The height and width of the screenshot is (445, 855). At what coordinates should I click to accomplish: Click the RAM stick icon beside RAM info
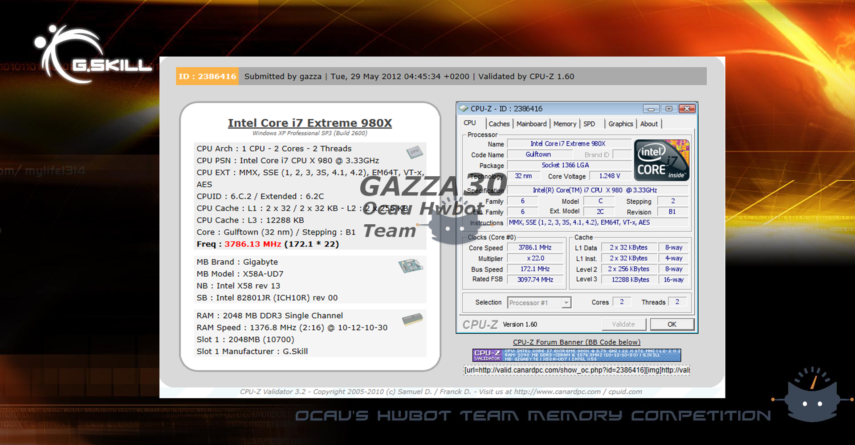click(x=412, y=319)
